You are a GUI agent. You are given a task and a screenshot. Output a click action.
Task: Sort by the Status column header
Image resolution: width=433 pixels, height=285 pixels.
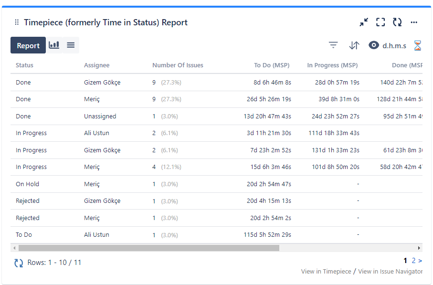pos(23,65)
